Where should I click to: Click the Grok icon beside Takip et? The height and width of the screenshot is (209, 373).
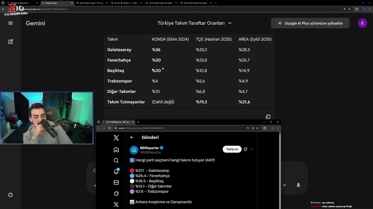tap(245, 149)
